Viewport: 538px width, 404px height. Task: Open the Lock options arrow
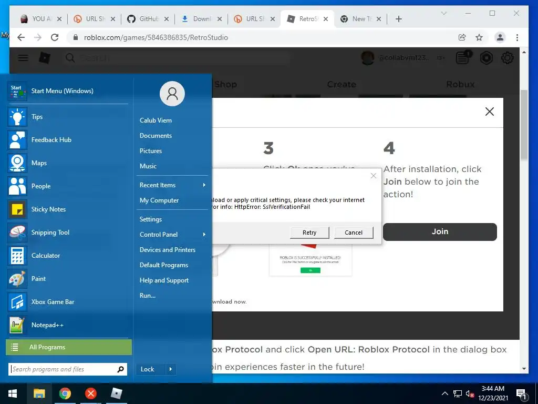click(x=171, y=369)
